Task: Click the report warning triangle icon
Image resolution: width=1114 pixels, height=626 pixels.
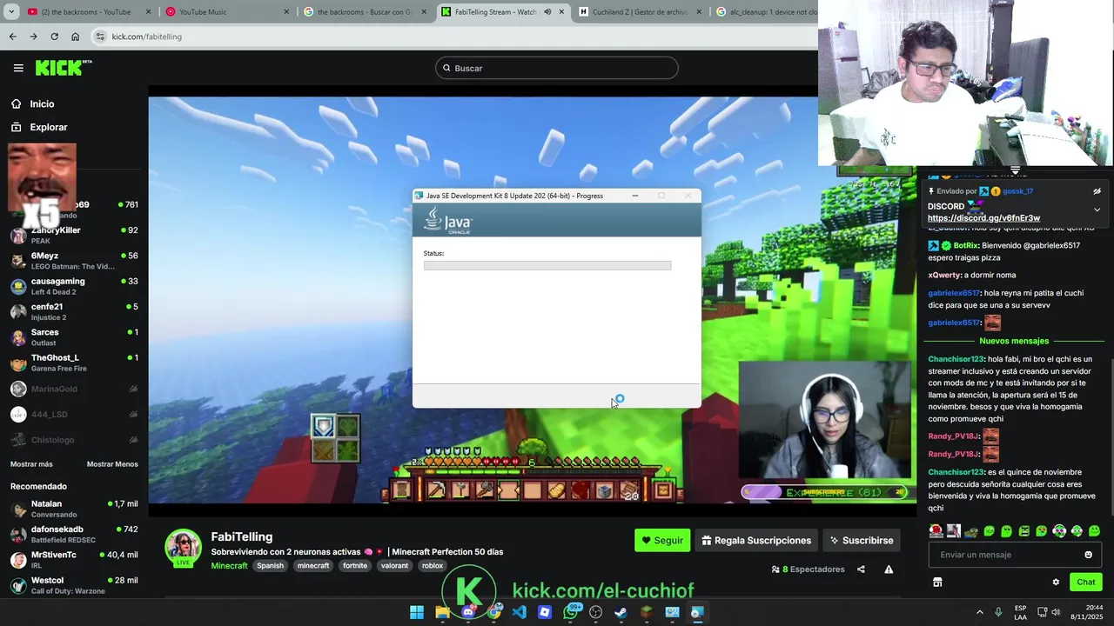Action: (889, 569)
